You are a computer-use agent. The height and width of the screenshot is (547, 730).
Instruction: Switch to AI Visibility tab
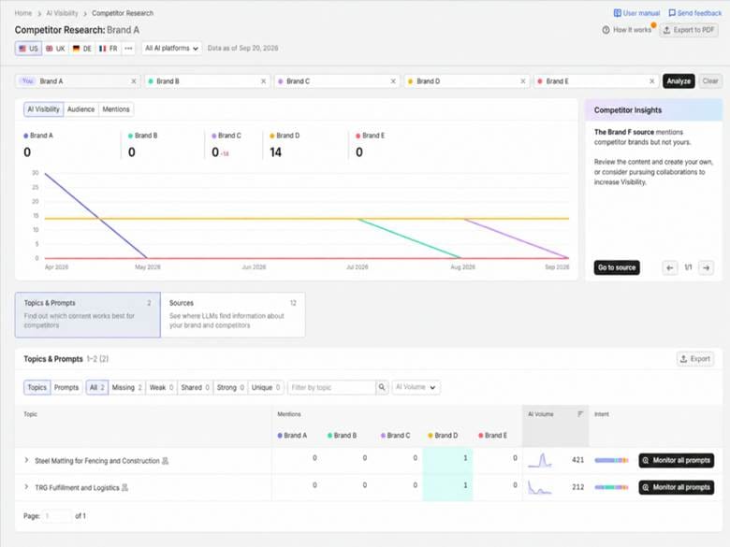44,109
